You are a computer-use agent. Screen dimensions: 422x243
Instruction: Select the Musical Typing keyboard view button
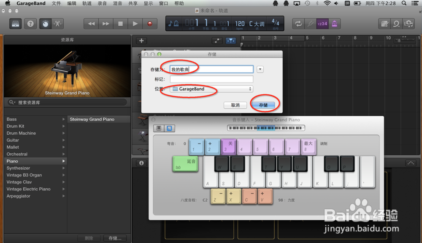tap(169, 128)
